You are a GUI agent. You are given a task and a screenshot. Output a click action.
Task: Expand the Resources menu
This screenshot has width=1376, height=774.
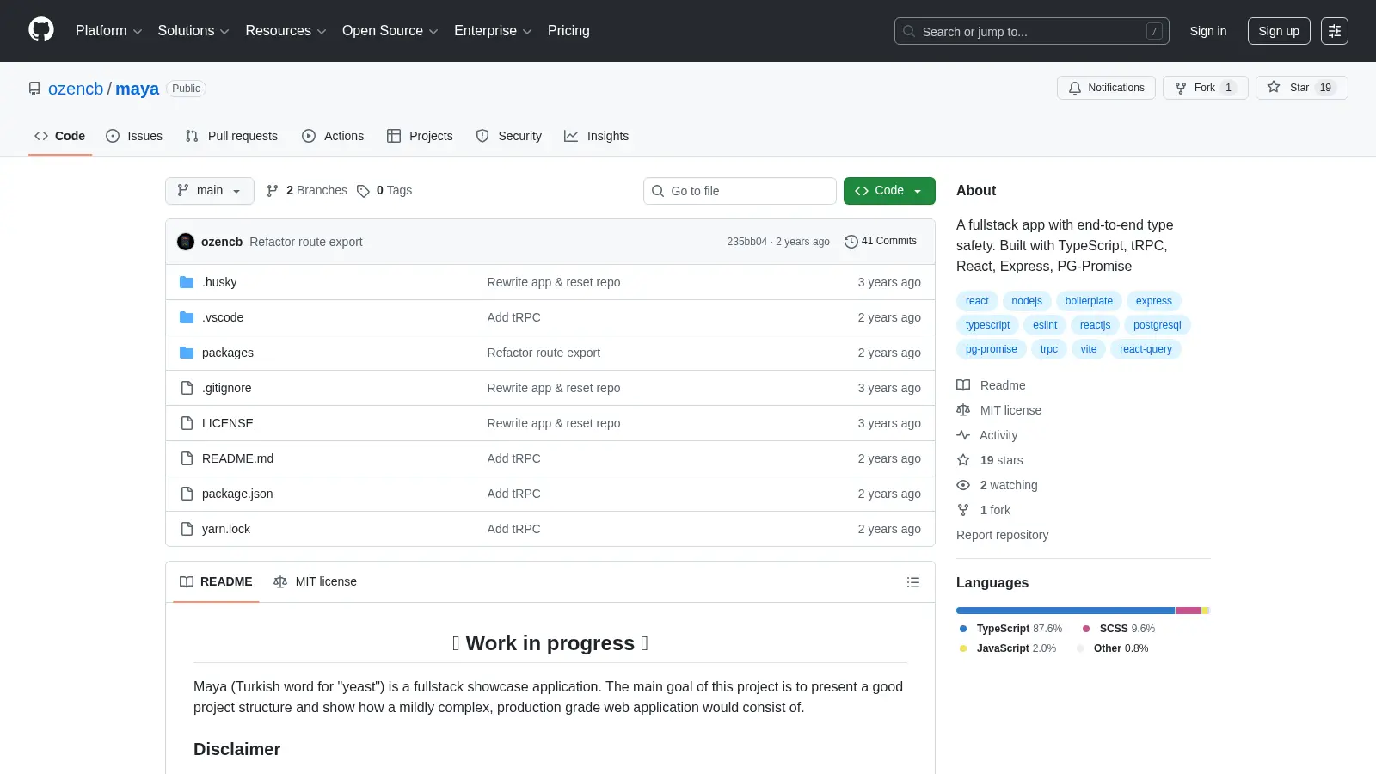[286, 31]
